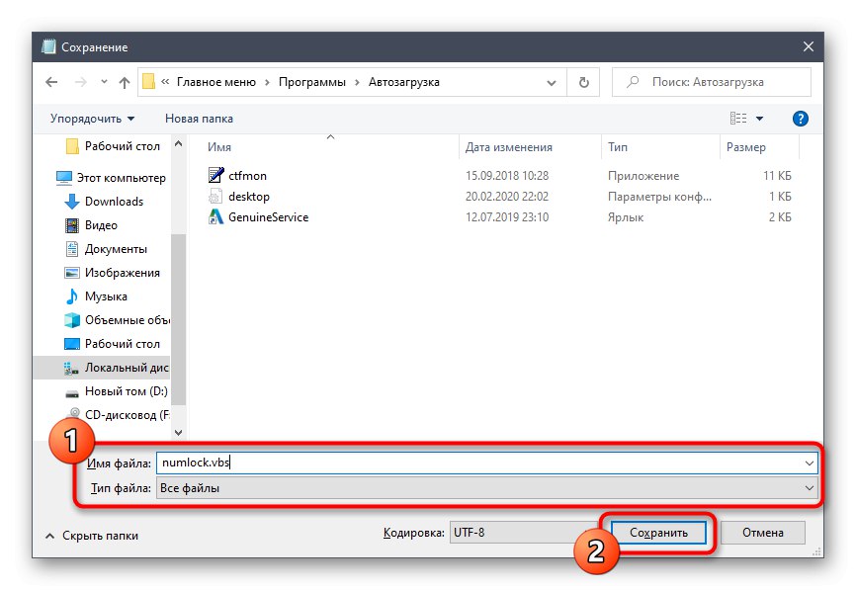The image size is (856, 590).
Task: Open the blue help icon
Action: click(801, 119)
